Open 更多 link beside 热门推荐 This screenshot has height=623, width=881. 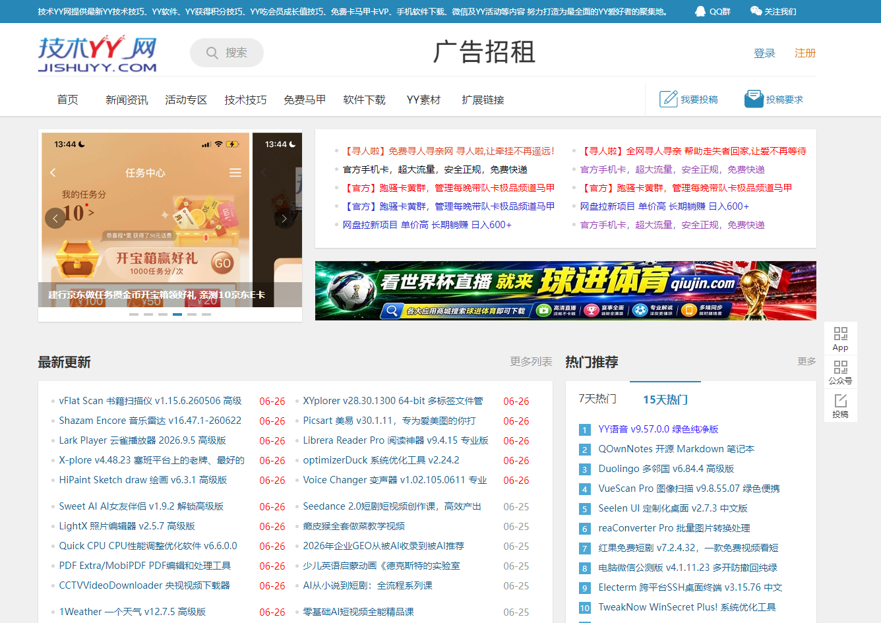coord(806,361)
